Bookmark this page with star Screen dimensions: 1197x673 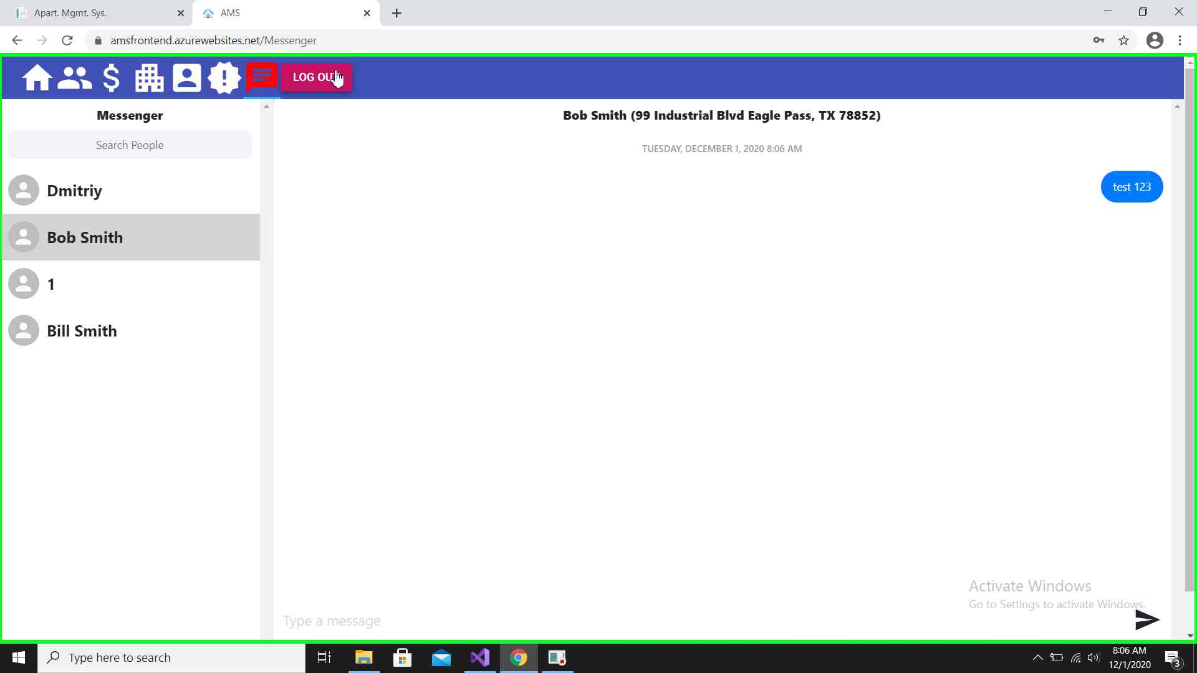coord(1123,41)
